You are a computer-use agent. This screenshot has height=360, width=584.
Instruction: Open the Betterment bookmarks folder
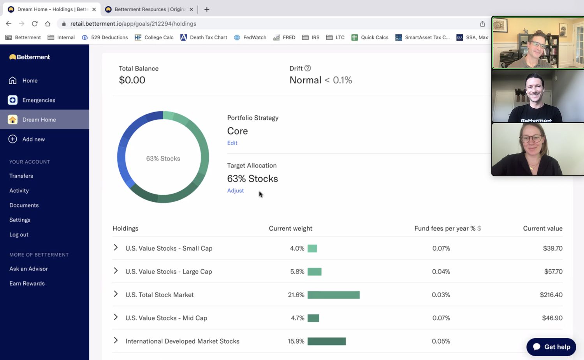coord(23,37)
